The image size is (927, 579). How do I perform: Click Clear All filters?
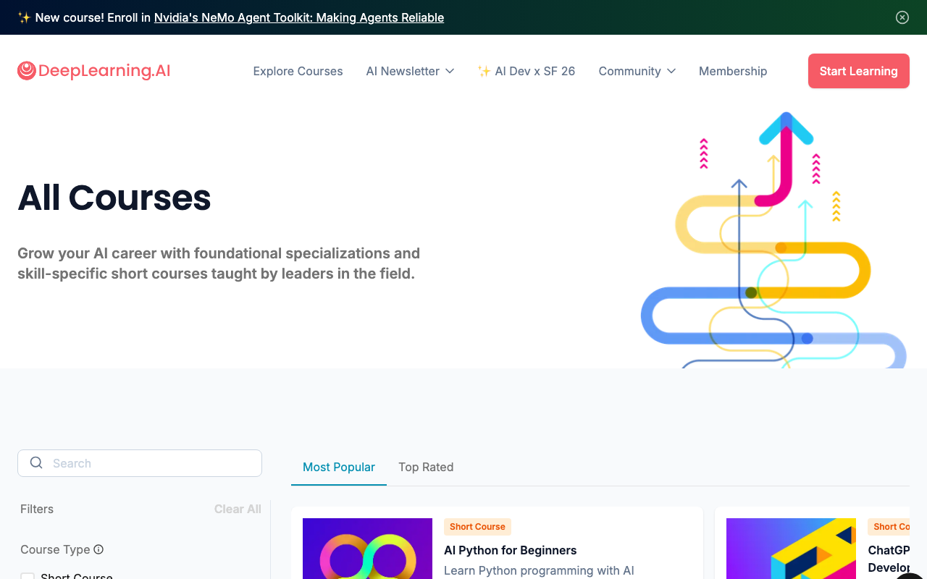click(238, 509)
